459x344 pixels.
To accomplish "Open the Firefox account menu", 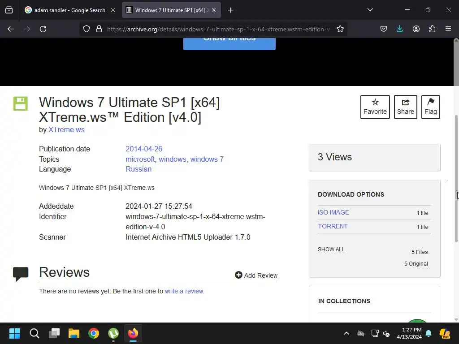I will coord(416,29).
